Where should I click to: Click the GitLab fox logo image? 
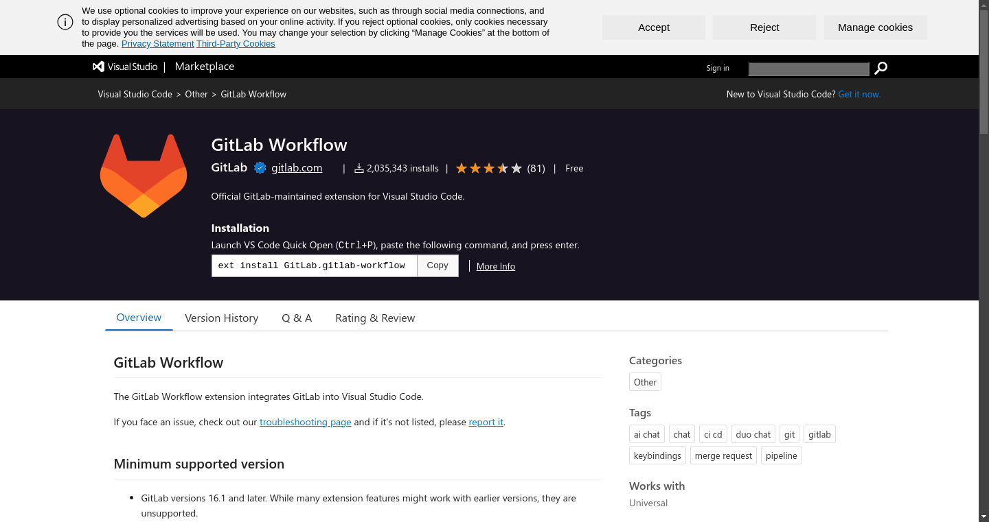[x=144, y=176]
